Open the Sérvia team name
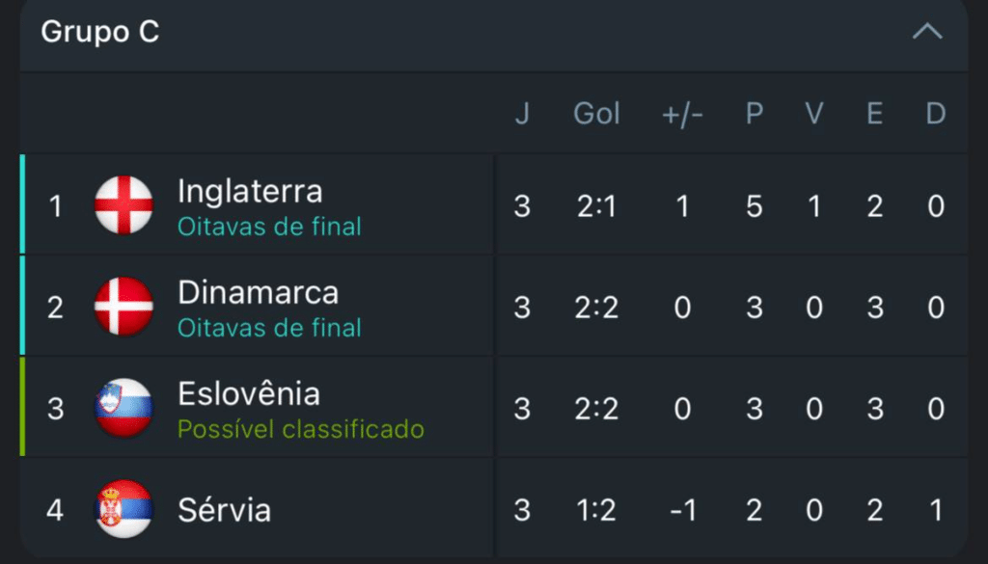The width and height of the screenshot is (988, 564). click(224, 509)
